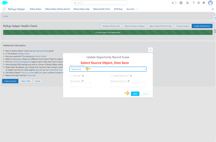Open the Community link
The width and height of the screenshot is (216, 142).
[x=31, y=75]
